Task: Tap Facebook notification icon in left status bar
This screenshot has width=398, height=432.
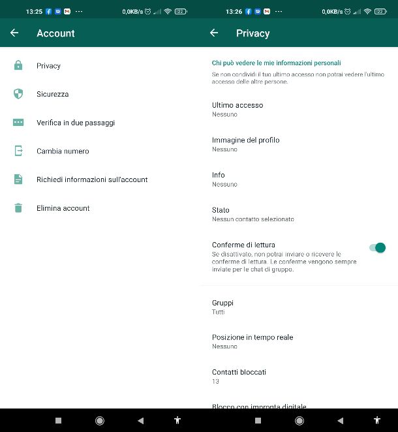Action: tap(48, 12)
